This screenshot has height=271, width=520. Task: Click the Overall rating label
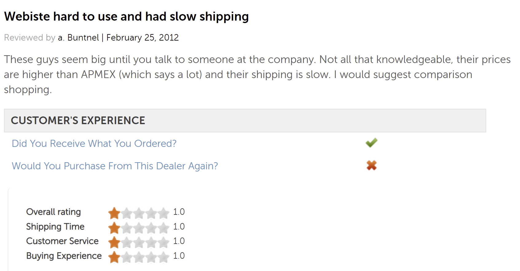click(x=53, y=212)
